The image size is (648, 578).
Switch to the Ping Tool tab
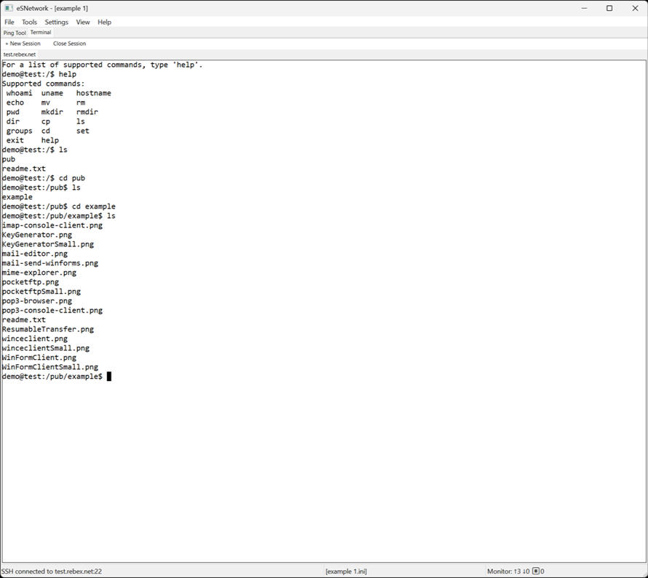[15, 33]
